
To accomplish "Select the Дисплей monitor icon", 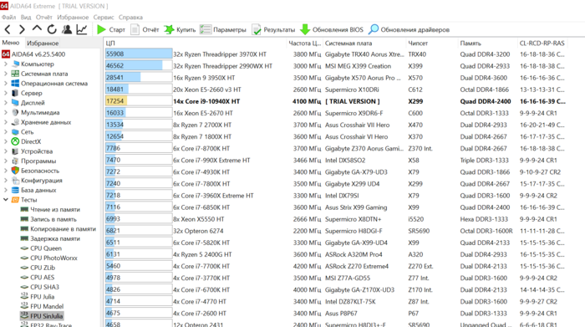I will (x=15, y=103).
